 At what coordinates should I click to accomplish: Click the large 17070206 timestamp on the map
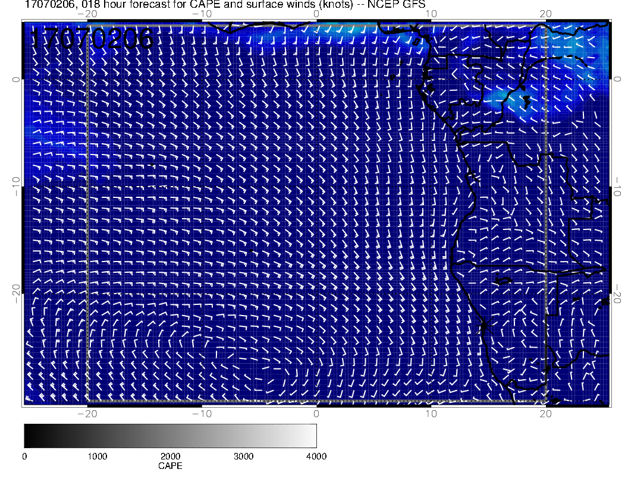pos(91,39)
